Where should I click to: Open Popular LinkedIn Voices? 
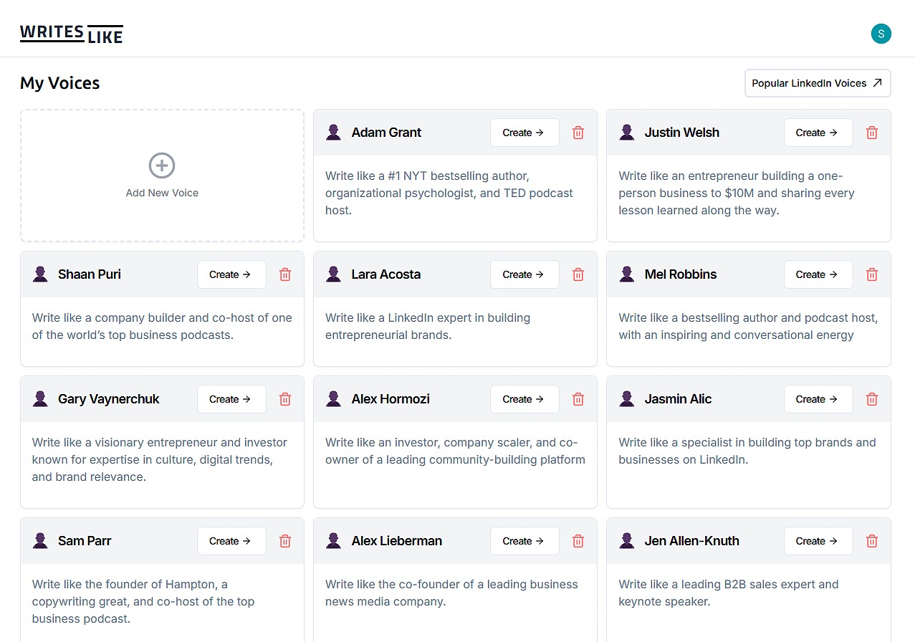coord(817,83)
